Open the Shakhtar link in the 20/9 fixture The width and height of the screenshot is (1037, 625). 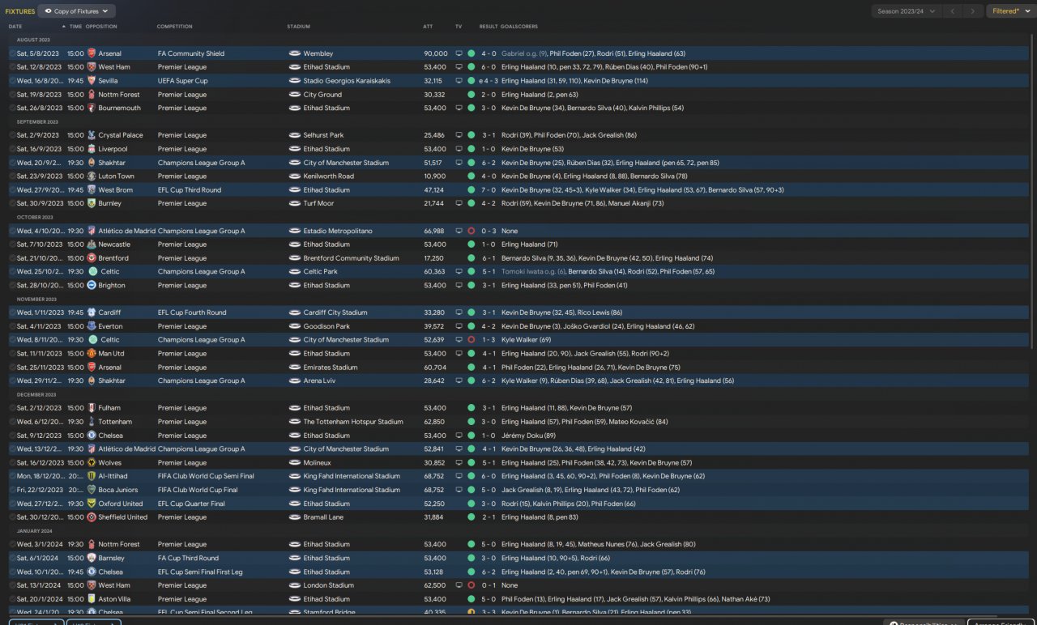click(x=113, y=163)
